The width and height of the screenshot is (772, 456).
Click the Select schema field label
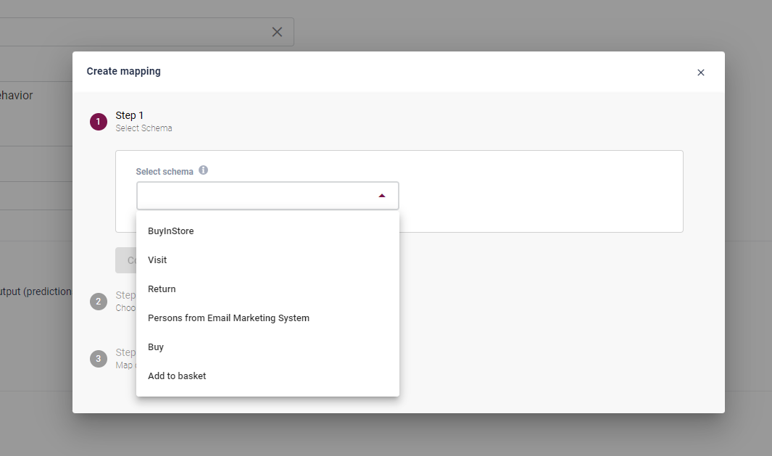click(165, 172)
